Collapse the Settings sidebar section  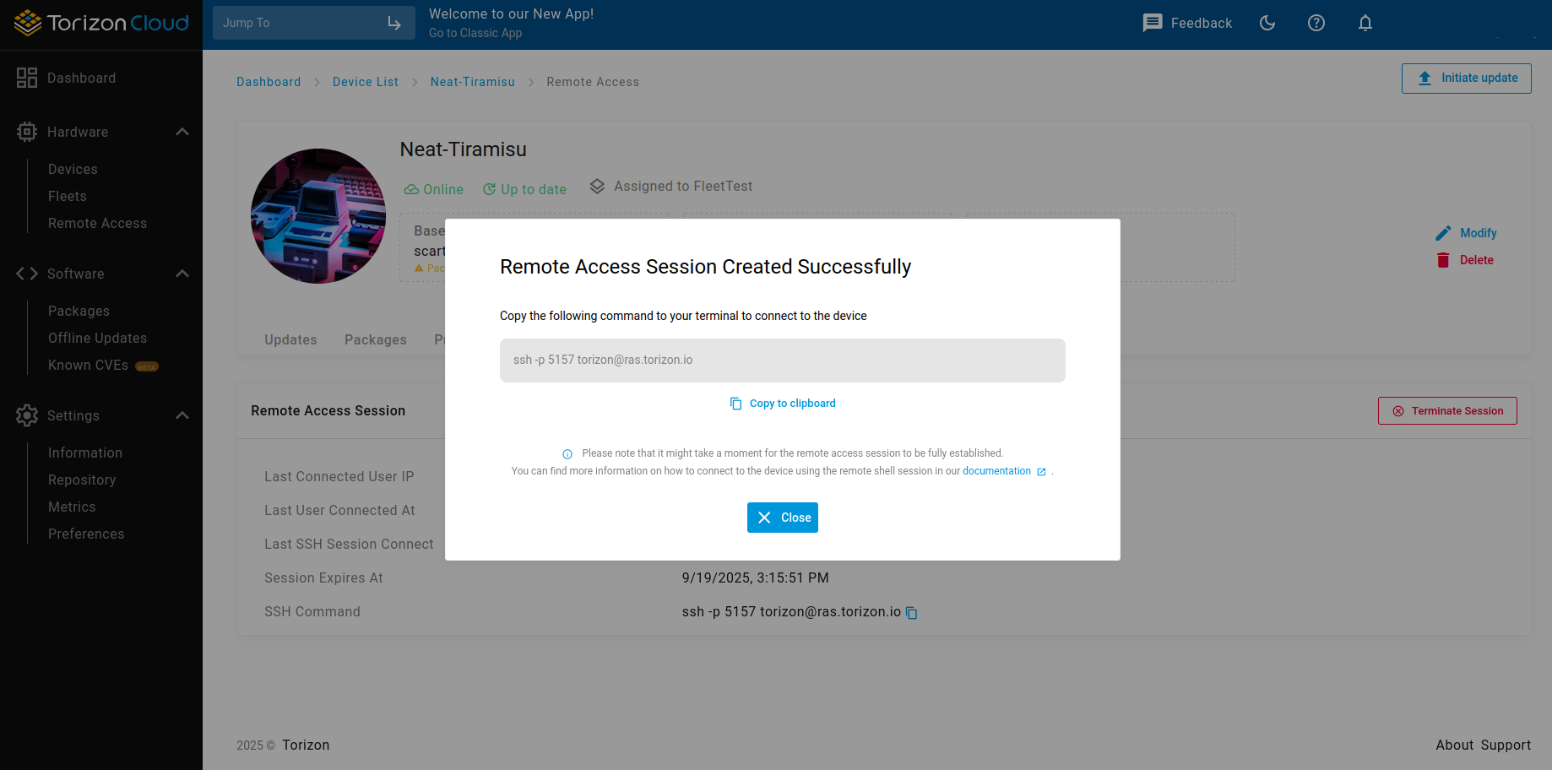pyautogui.click(x=182, y=415)
